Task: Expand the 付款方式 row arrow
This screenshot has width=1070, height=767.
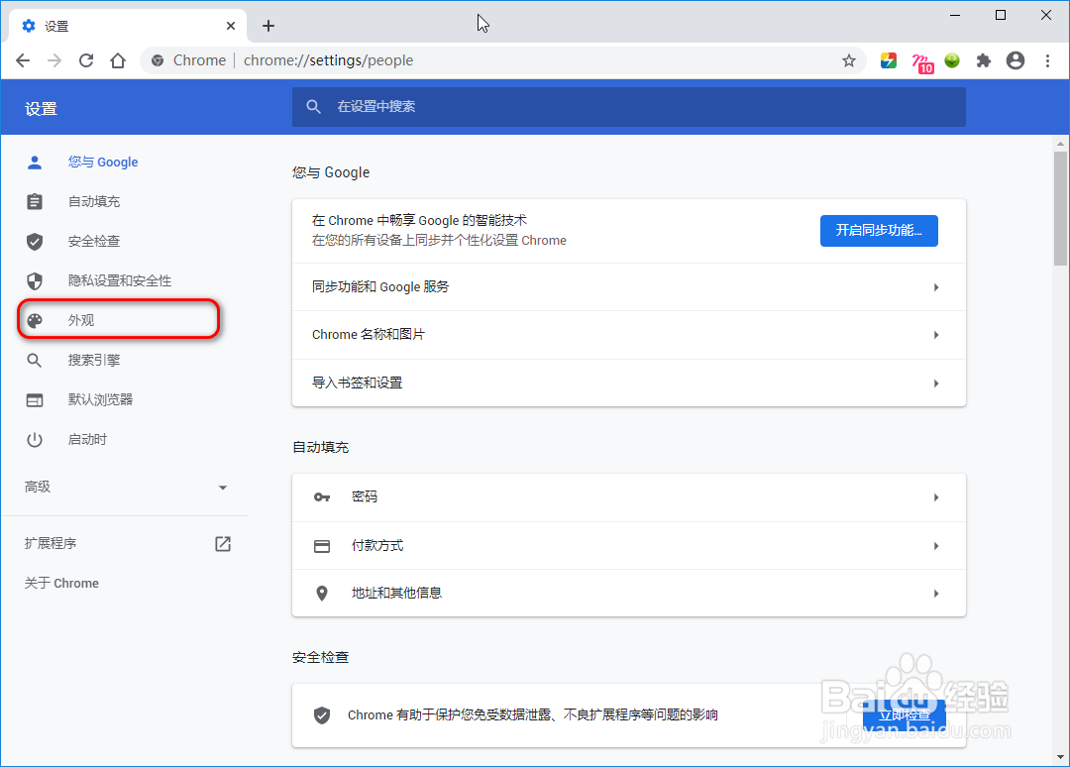Action: point(936,546)
